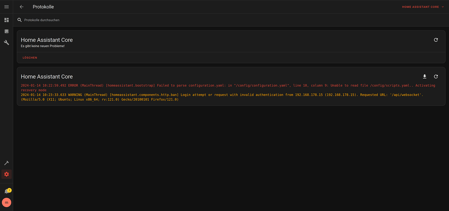Toggle the hamburger menu in top left

click(x=7, y=6)
